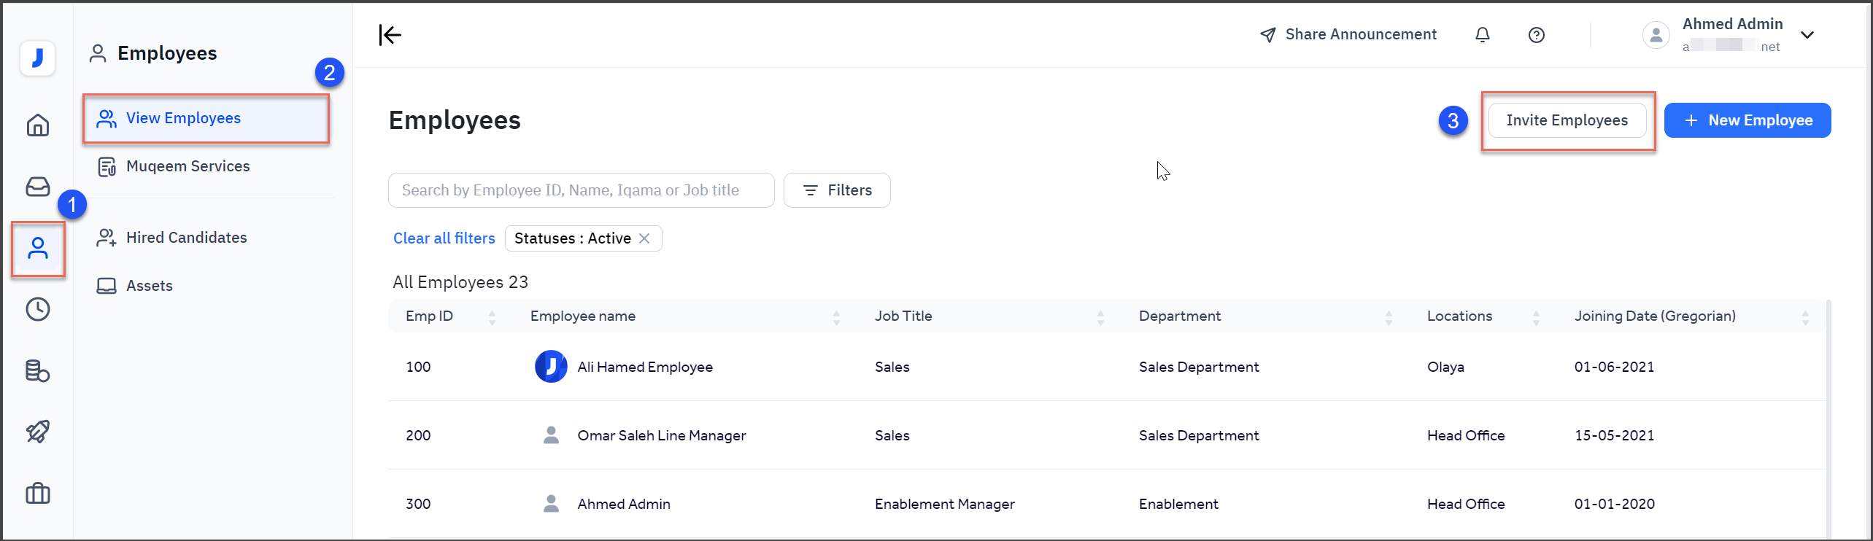Open the payroll coins icon in sidebar
Image resolution: width=1873 pixels, height=541 pixels.
point(38,370)
